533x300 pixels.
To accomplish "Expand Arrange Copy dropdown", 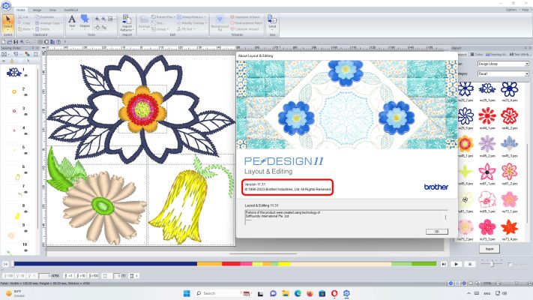I will tap(61, 23).
